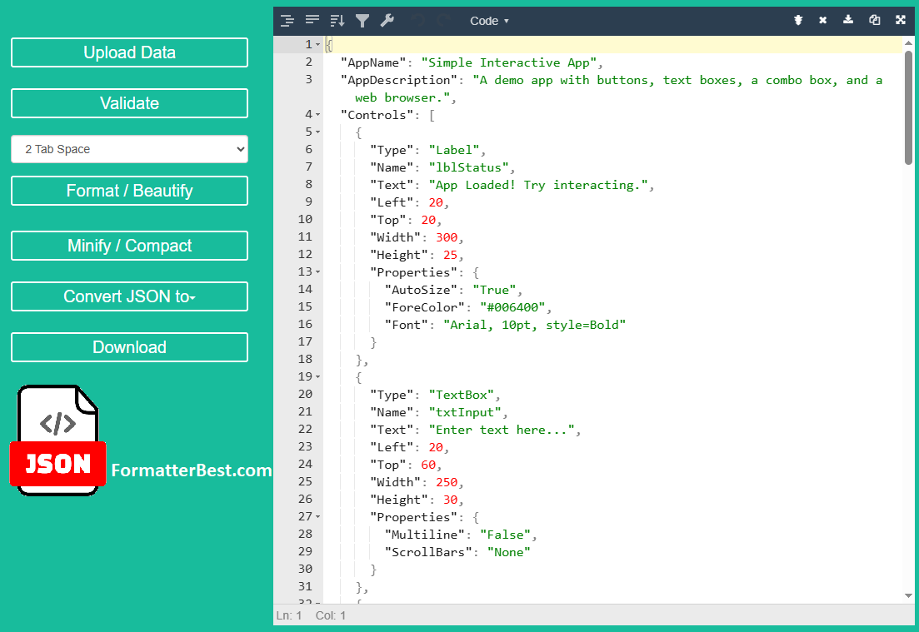
Task: Click the editor's vertical scrollbar thumb
Action: (908, 100)
